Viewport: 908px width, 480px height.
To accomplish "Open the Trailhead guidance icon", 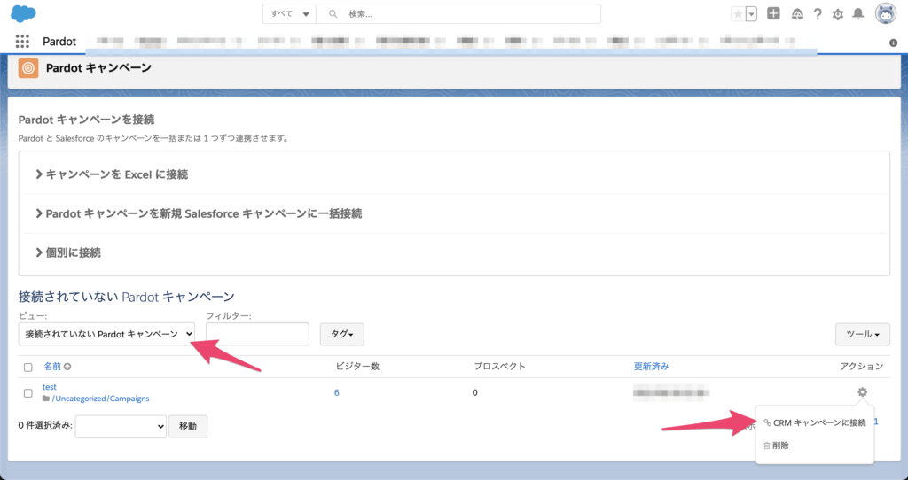I will [797, 14].
